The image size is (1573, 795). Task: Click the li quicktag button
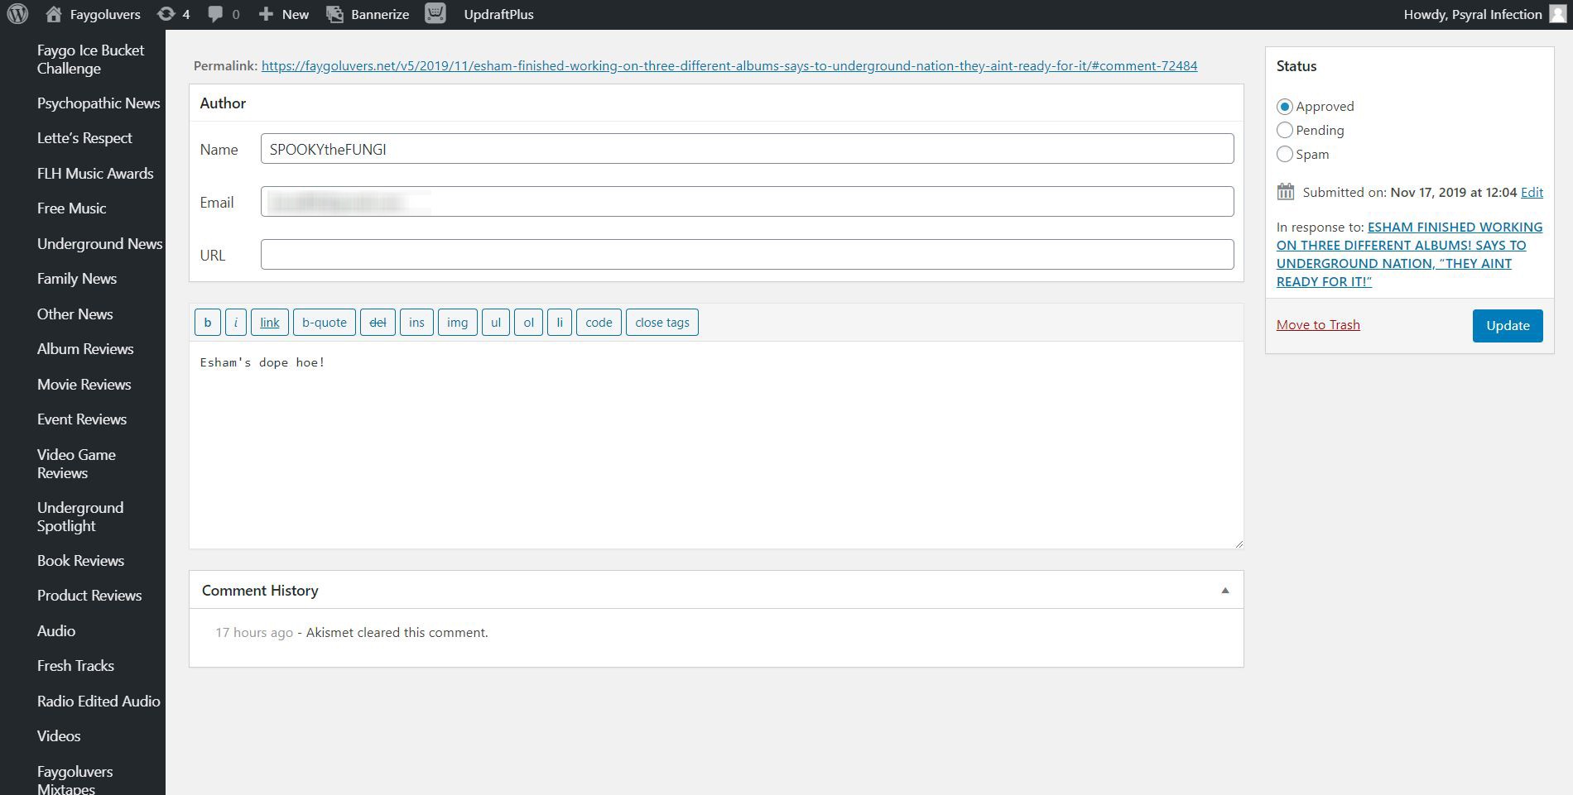(x=560, y=323)
